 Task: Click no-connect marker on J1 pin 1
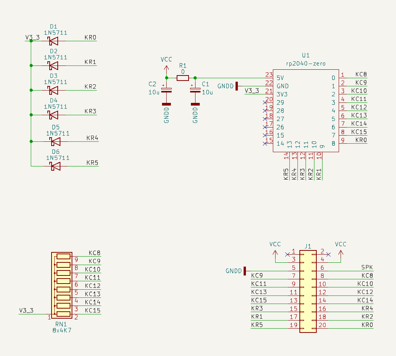point(287,254)
